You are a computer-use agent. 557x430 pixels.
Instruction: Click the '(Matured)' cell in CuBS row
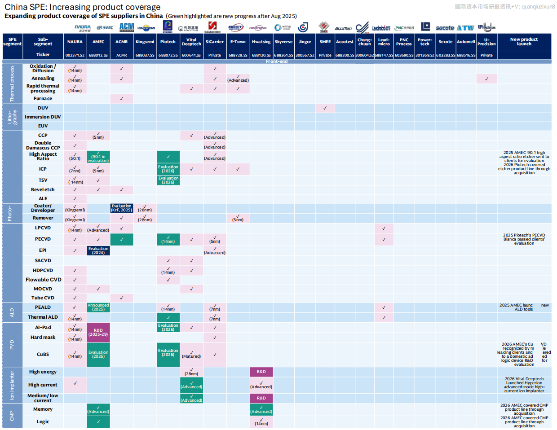pos(191,355)
